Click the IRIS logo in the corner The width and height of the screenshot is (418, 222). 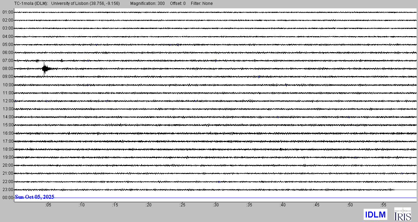tap(402, 214)
